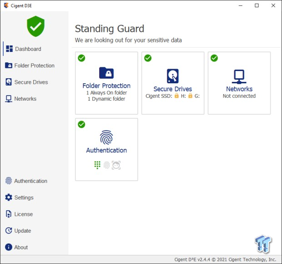
Task: Open the About page label
Action: 21,247
